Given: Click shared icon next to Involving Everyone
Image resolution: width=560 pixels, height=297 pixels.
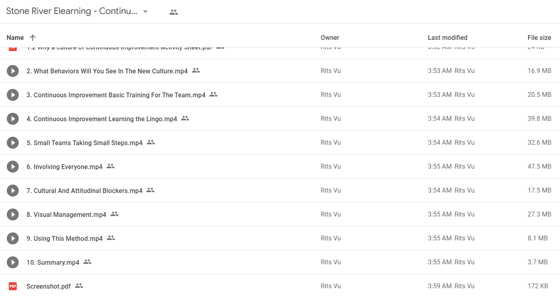Looking at the screenshot, I should (x=110, y=166).
